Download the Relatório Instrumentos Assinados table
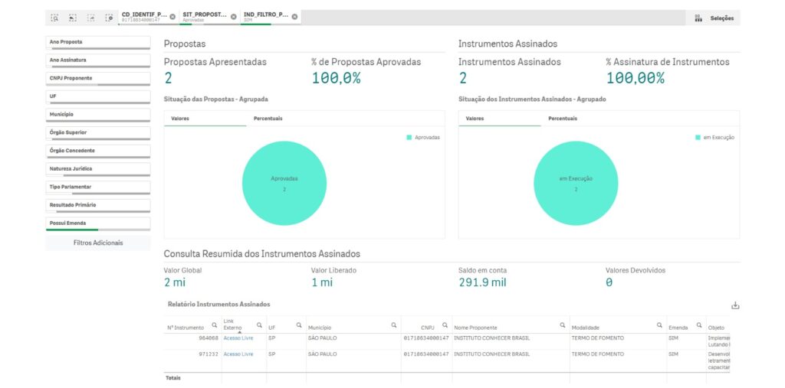 click(x=735, y=305)
